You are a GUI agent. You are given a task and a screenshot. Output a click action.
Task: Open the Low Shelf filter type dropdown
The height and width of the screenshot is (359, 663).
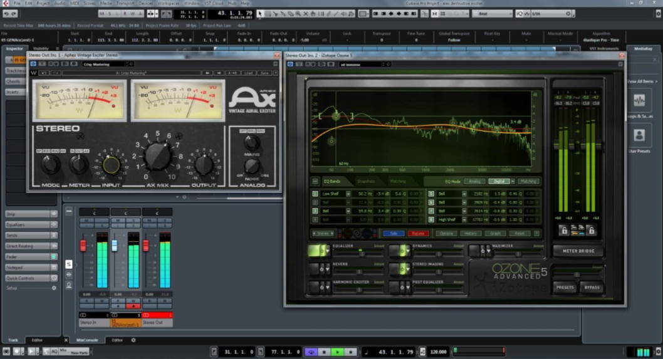pyautogui.click(x=348, y=194)
